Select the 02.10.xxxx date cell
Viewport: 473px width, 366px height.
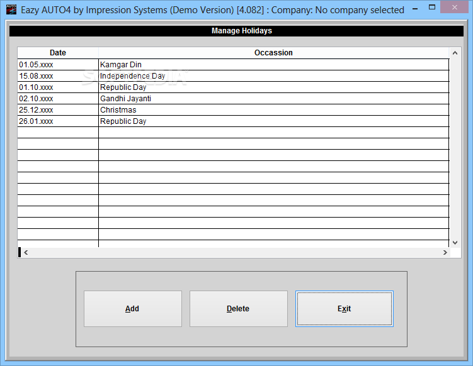[58, 99]
